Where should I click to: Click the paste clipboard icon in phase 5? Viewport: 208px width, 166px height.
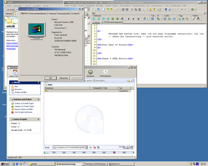(139, 9)
